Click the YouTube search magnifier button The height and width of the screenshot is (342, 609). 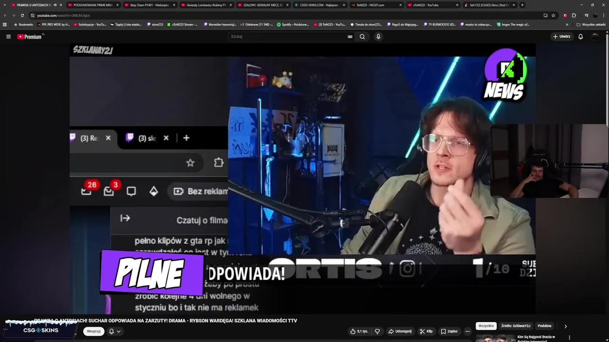362,37
